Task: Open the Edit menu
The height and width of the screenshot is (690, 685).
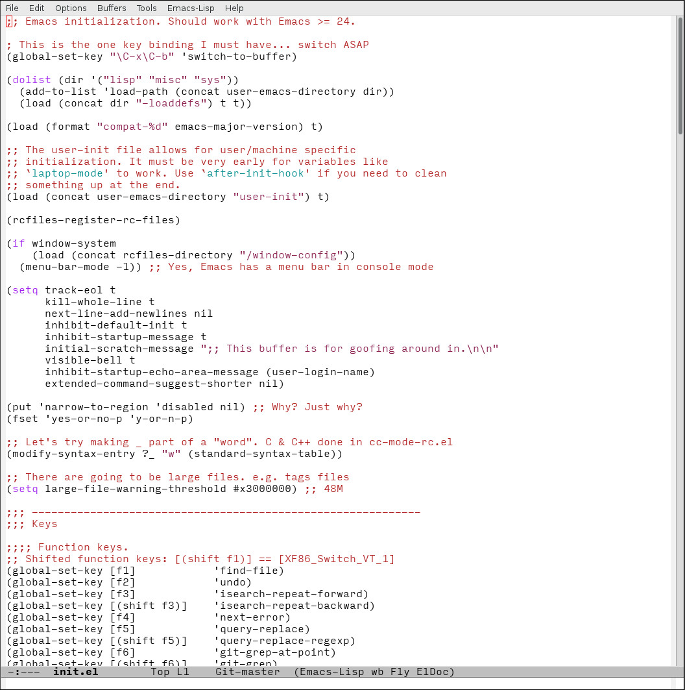Action: click(36, 8)
